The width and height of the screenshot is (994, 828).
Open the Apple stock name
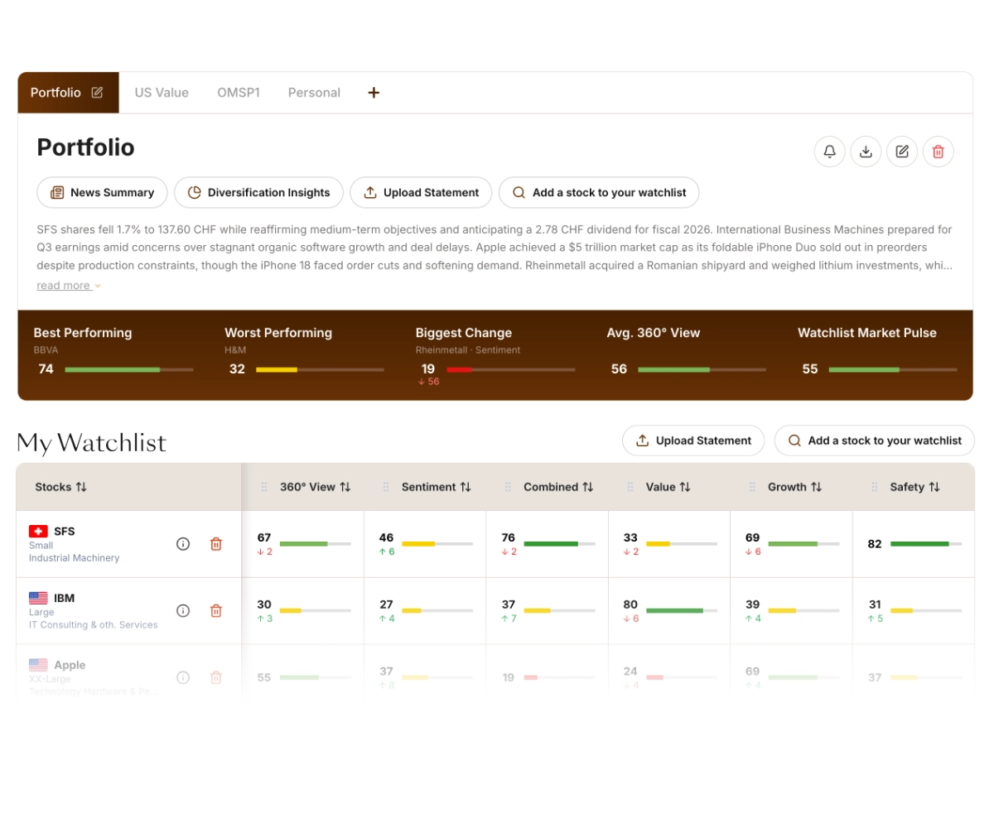pyautogui.click(x=70, y=665)
